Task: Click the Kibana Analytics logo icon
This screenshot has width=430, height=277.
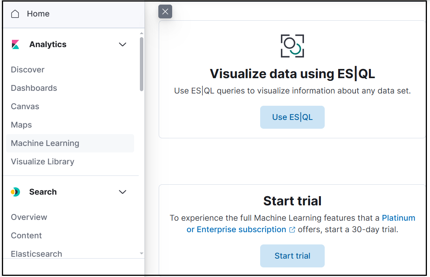Action: (15, 44)
